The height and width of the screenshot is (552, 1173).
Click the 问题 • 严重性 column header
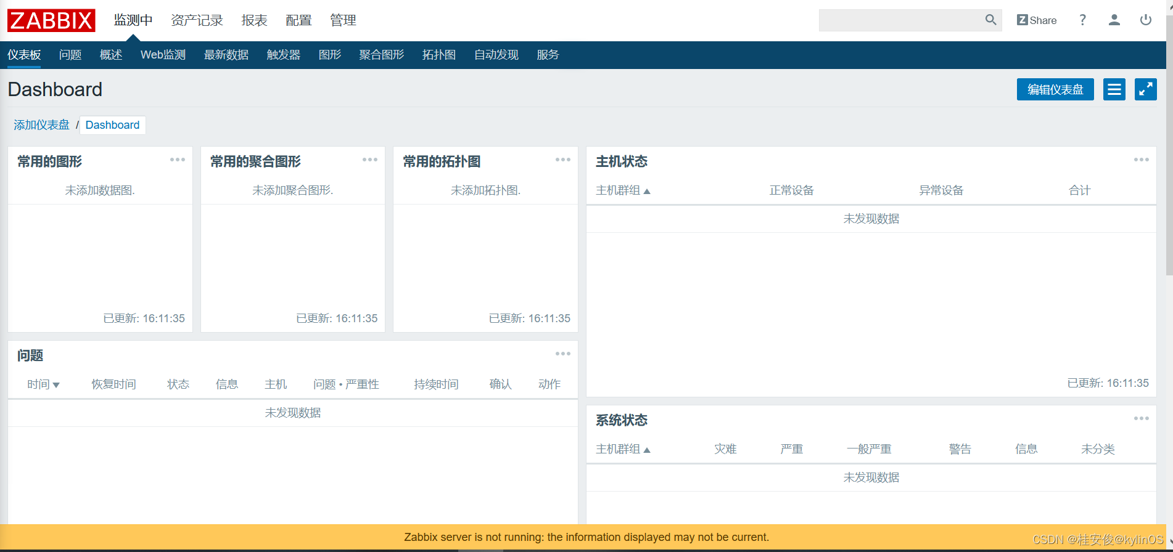click(346, 384)
